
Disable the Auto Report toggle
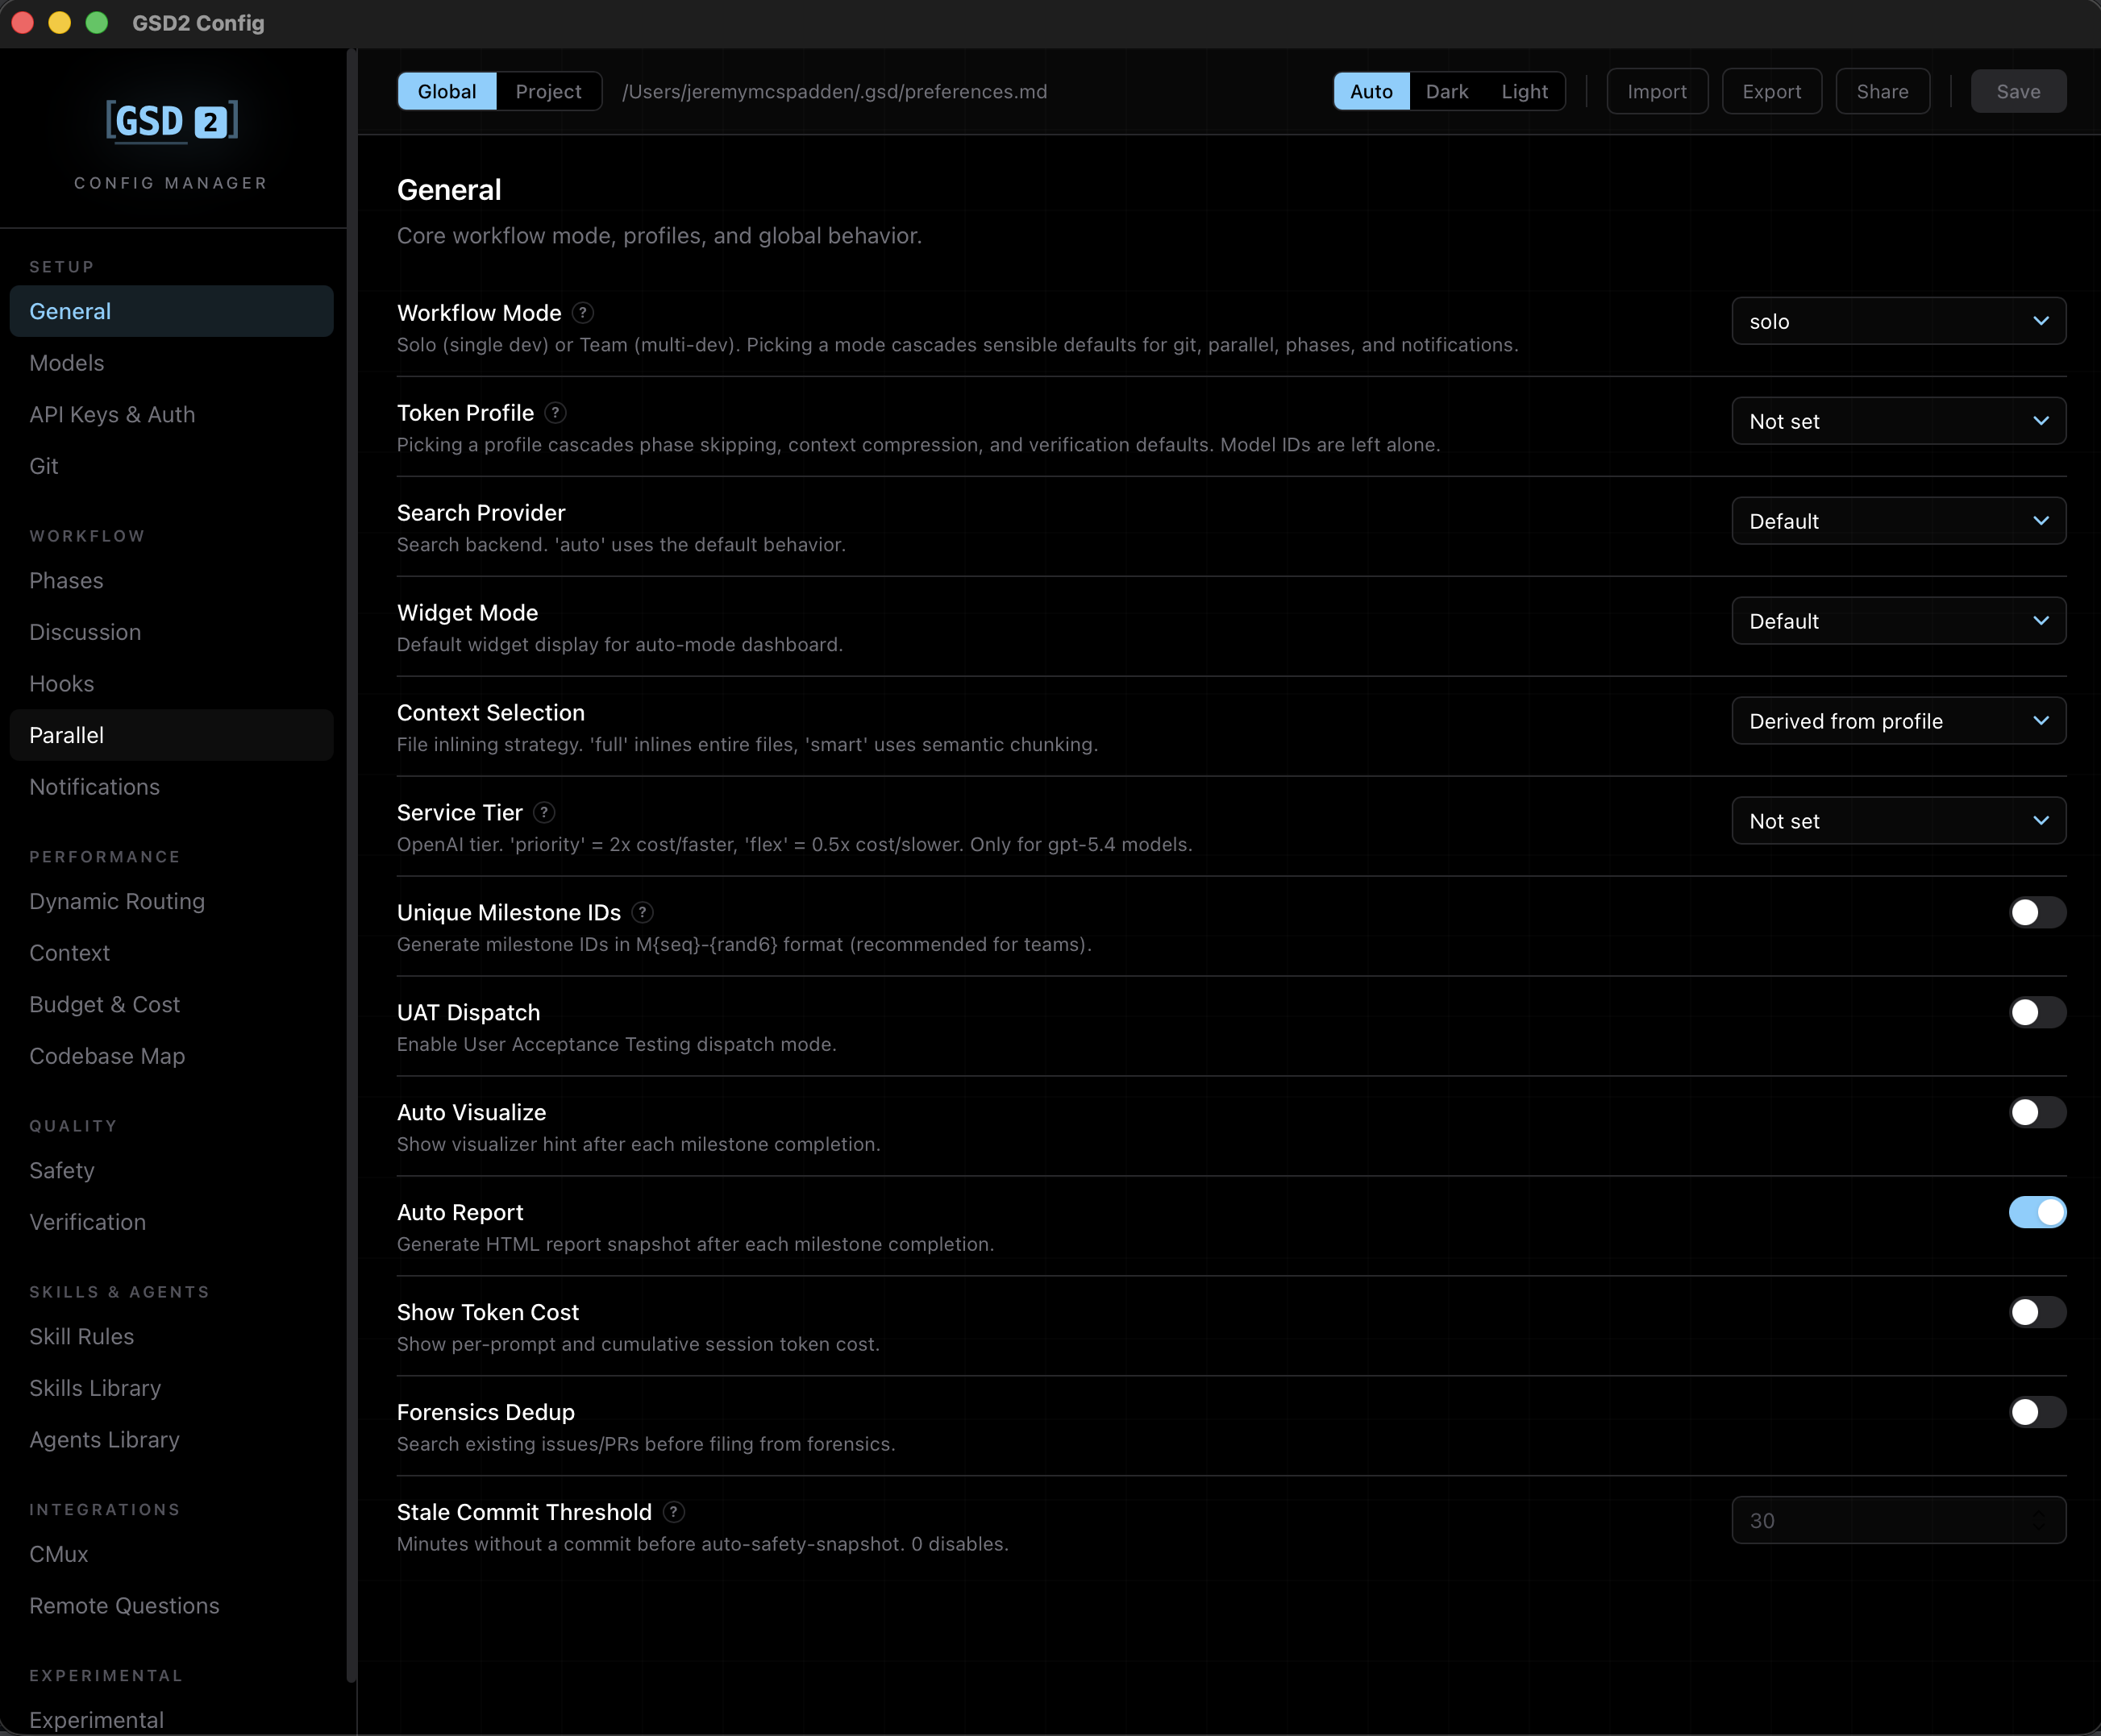click(2036, 1212)
